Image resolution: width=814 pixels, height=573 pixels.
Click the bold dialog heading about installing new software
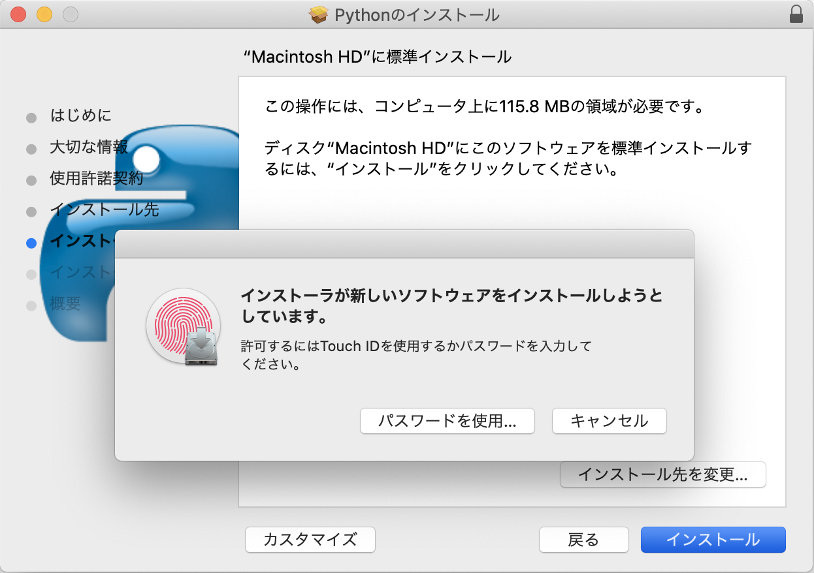tap(452, 307)
